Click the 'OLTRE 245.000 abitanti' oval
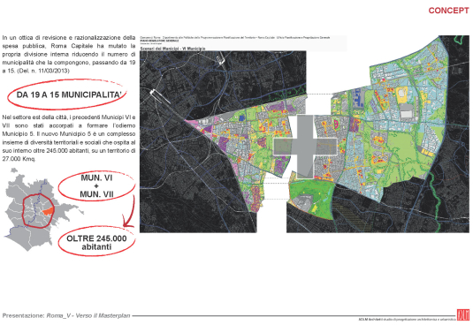 [x=96, y=242]
